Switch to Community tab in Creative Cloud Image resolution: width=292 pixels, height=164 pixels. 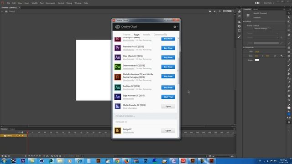(x=160, y=35)
